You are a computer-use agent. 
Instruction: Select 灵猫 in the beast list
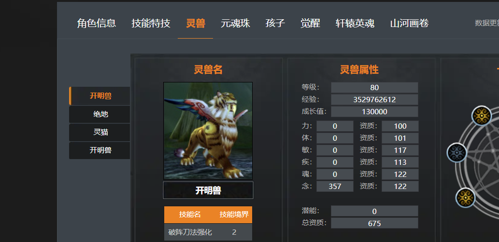tap(100, 133)
